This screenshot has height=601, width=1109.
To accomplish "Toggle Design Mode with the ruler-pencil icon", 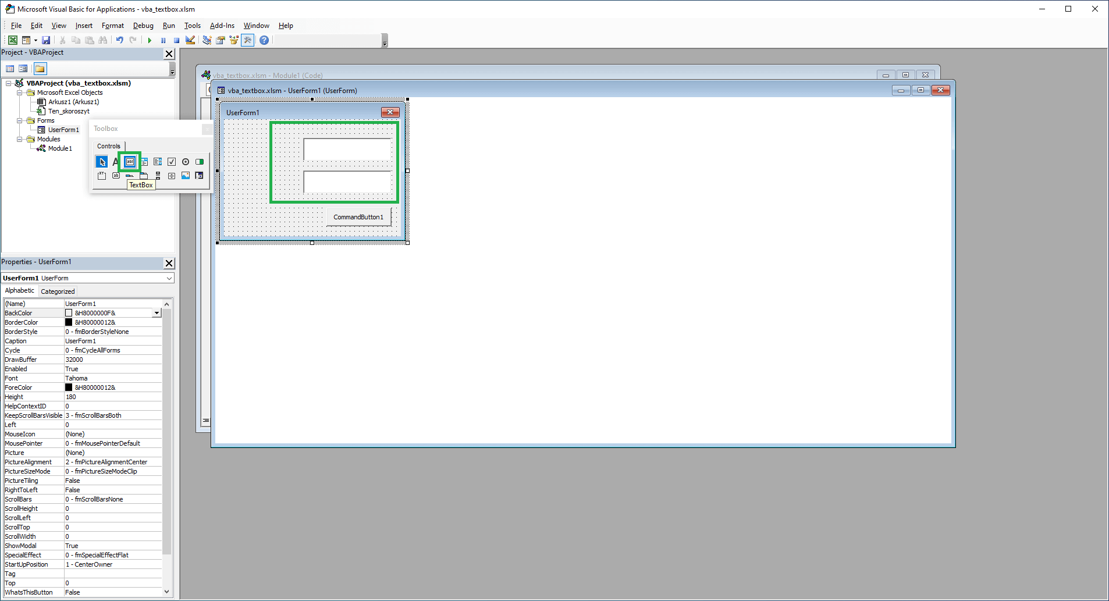I will pos(190,40).
